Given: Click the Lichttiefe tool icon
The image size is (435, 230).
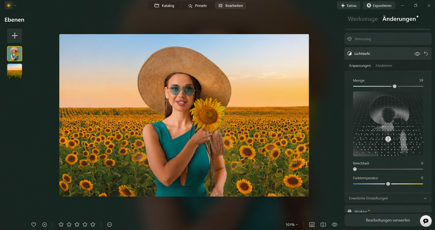Looking at the screenshot, I should 349,54.
